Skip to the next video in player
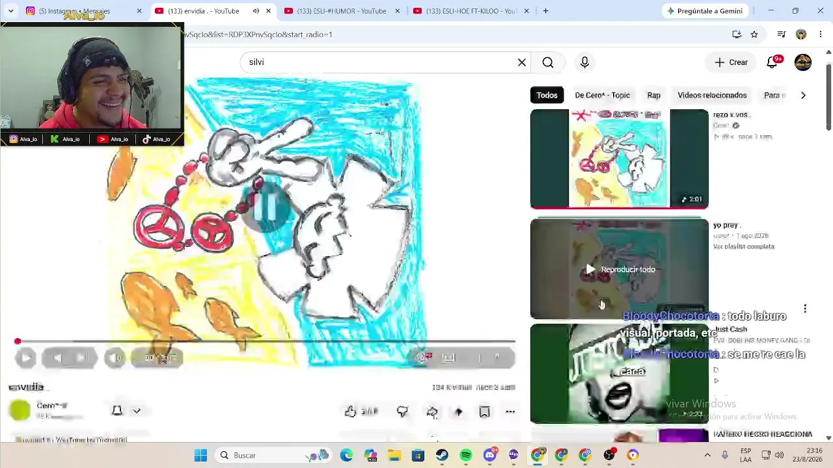833x468 pixels. [81, 357]
